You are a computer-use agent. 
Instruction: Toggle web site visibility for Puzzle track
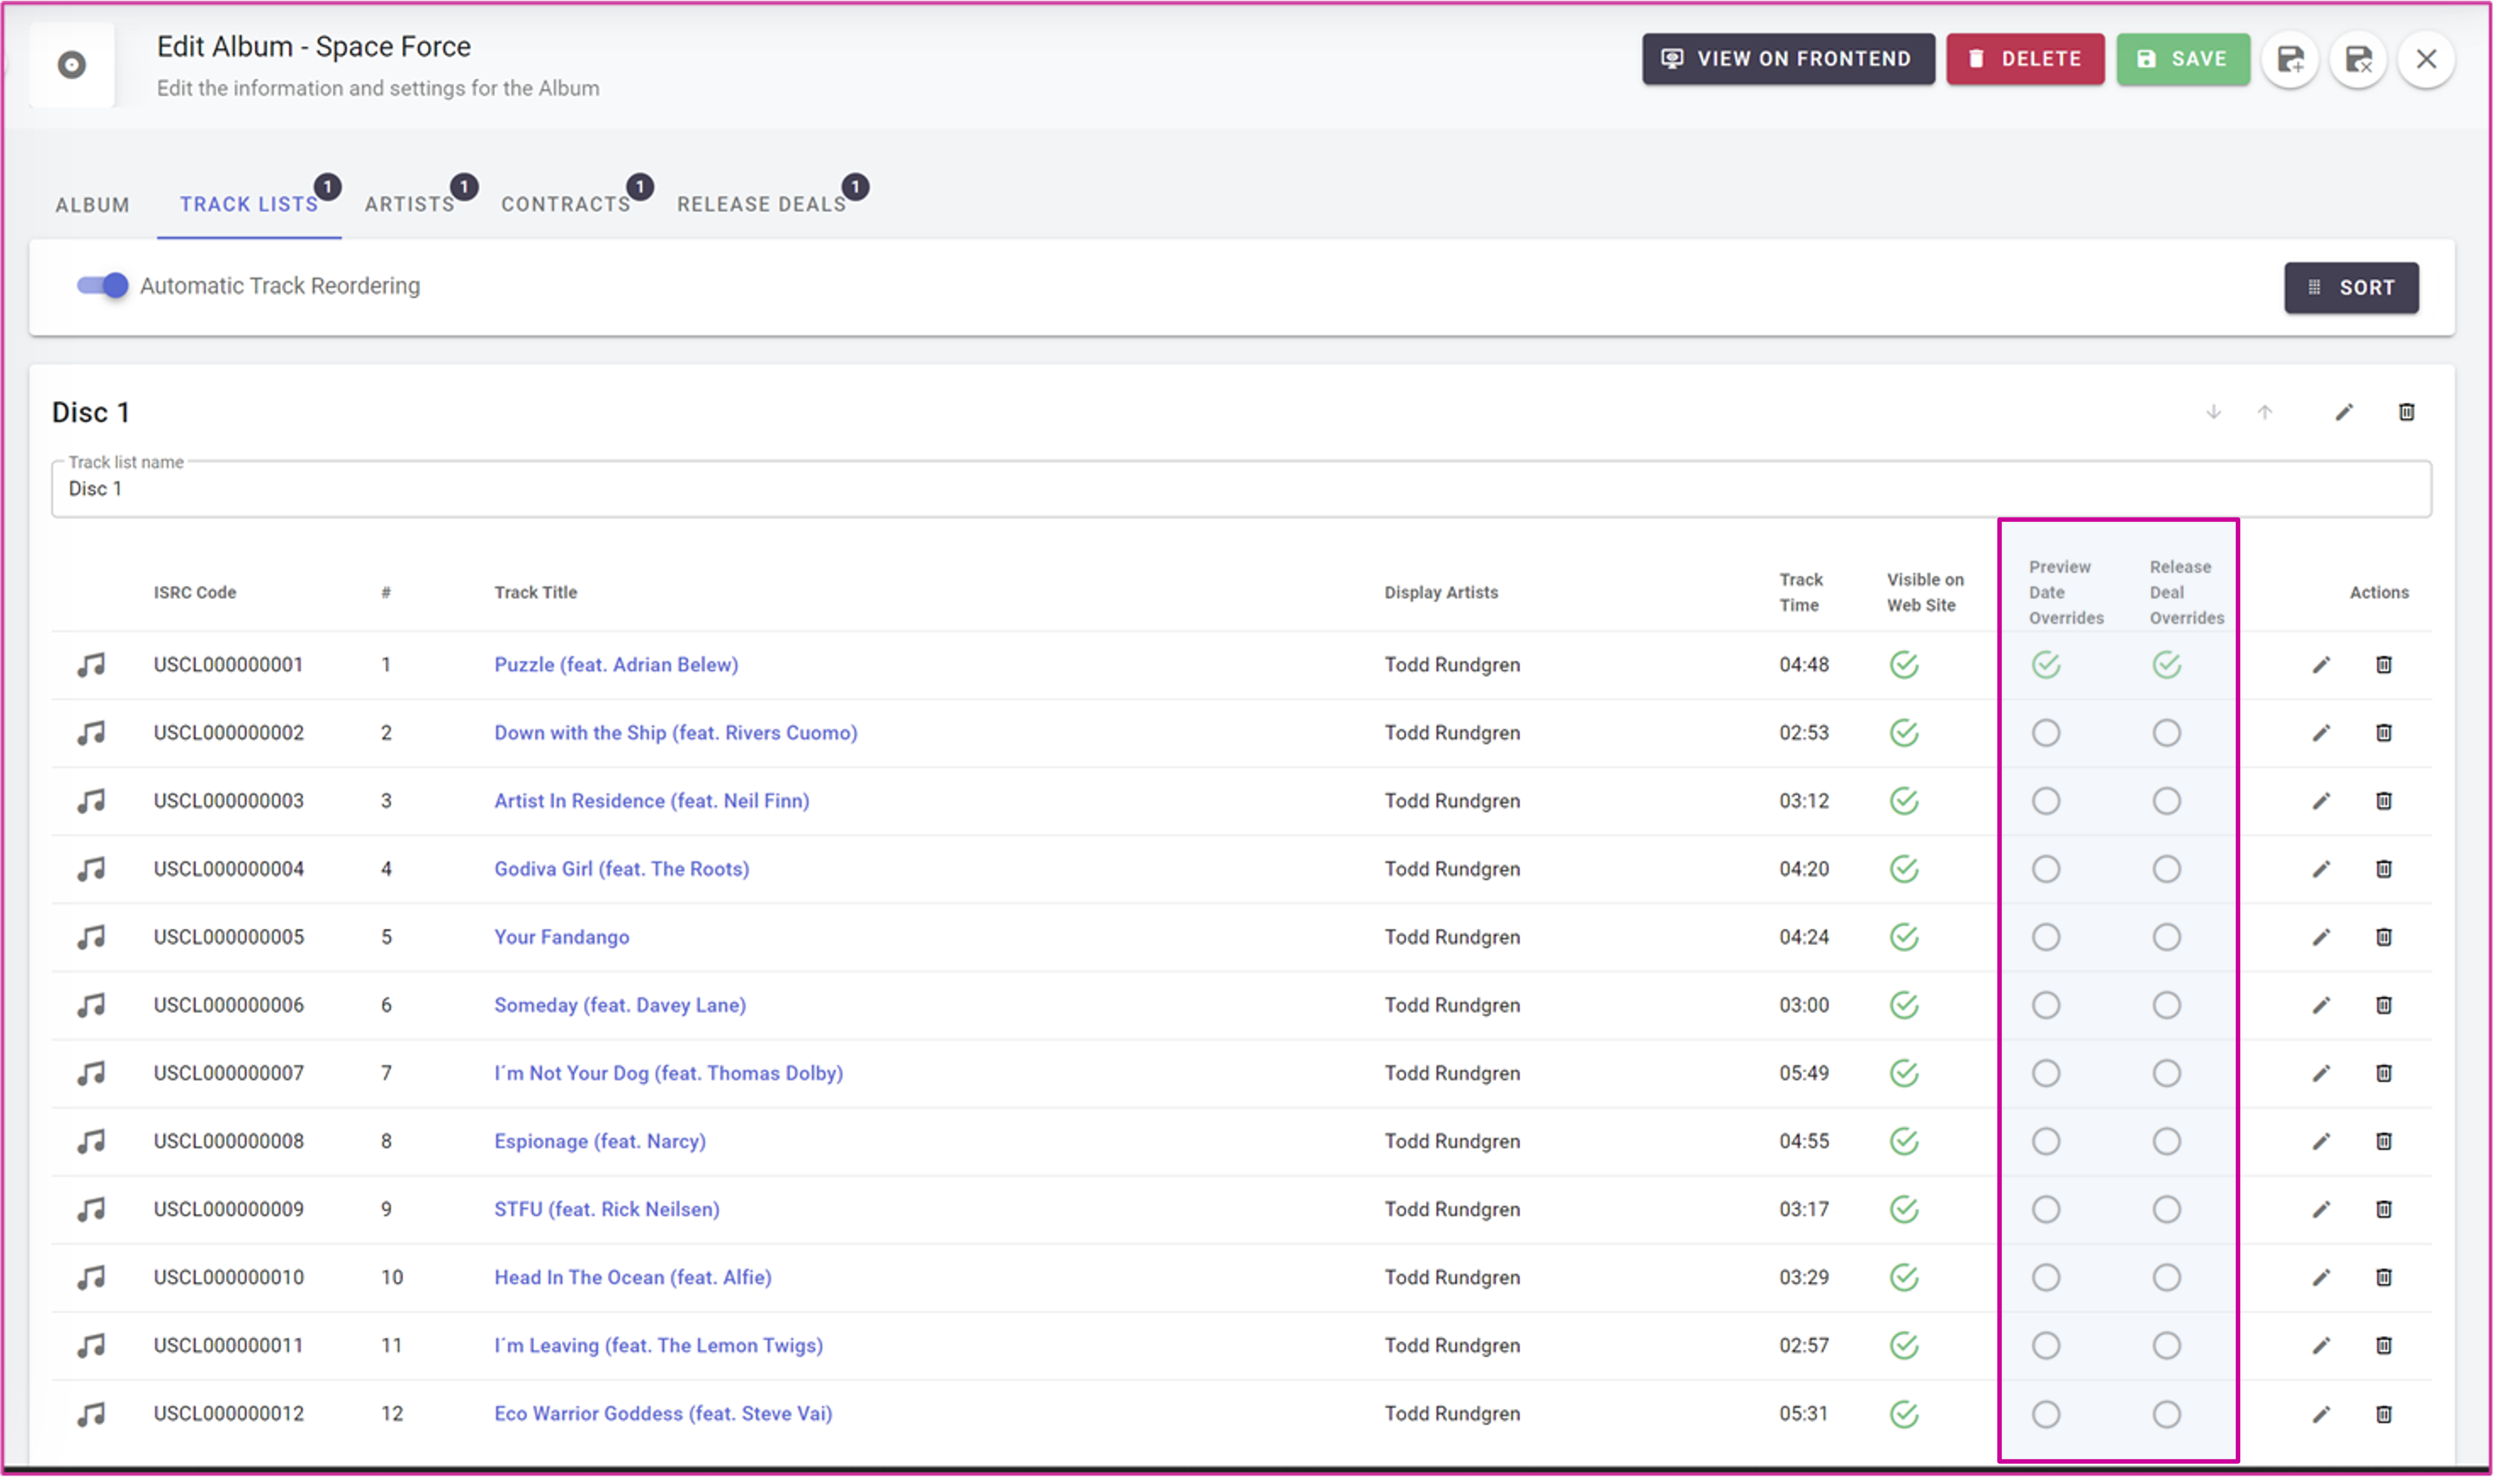point(1903,665)
